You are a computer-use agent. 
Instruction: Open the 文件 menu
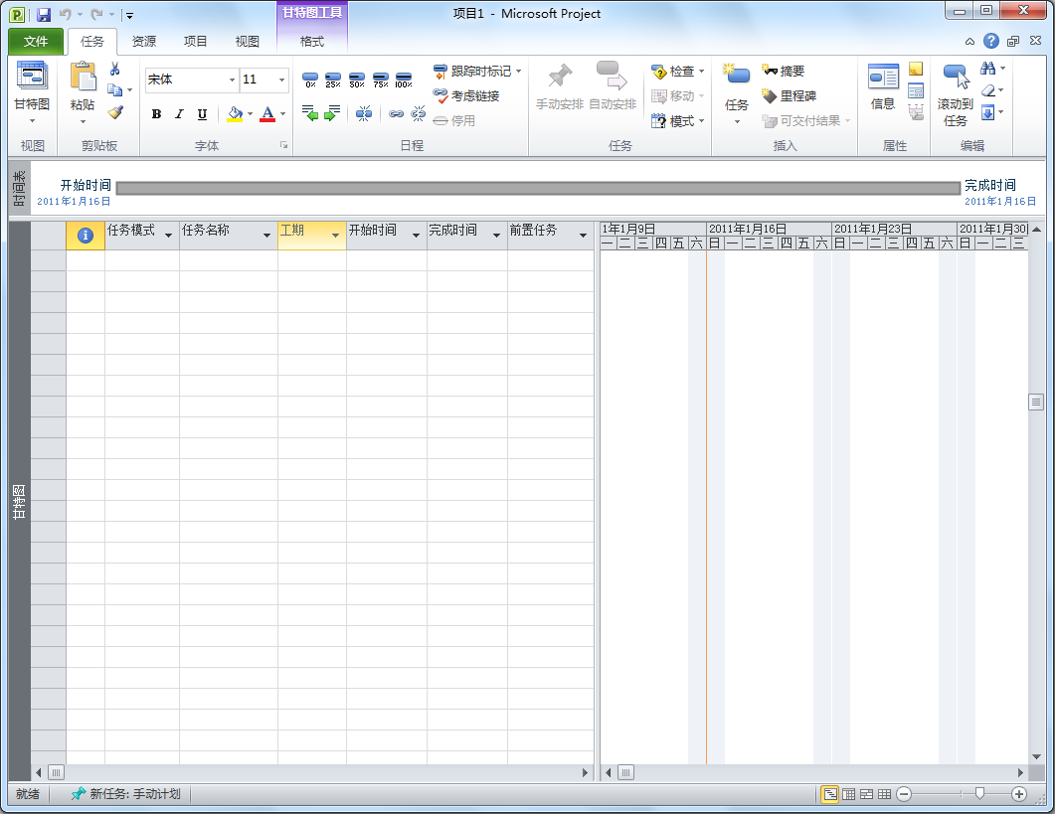click(35, 41)
